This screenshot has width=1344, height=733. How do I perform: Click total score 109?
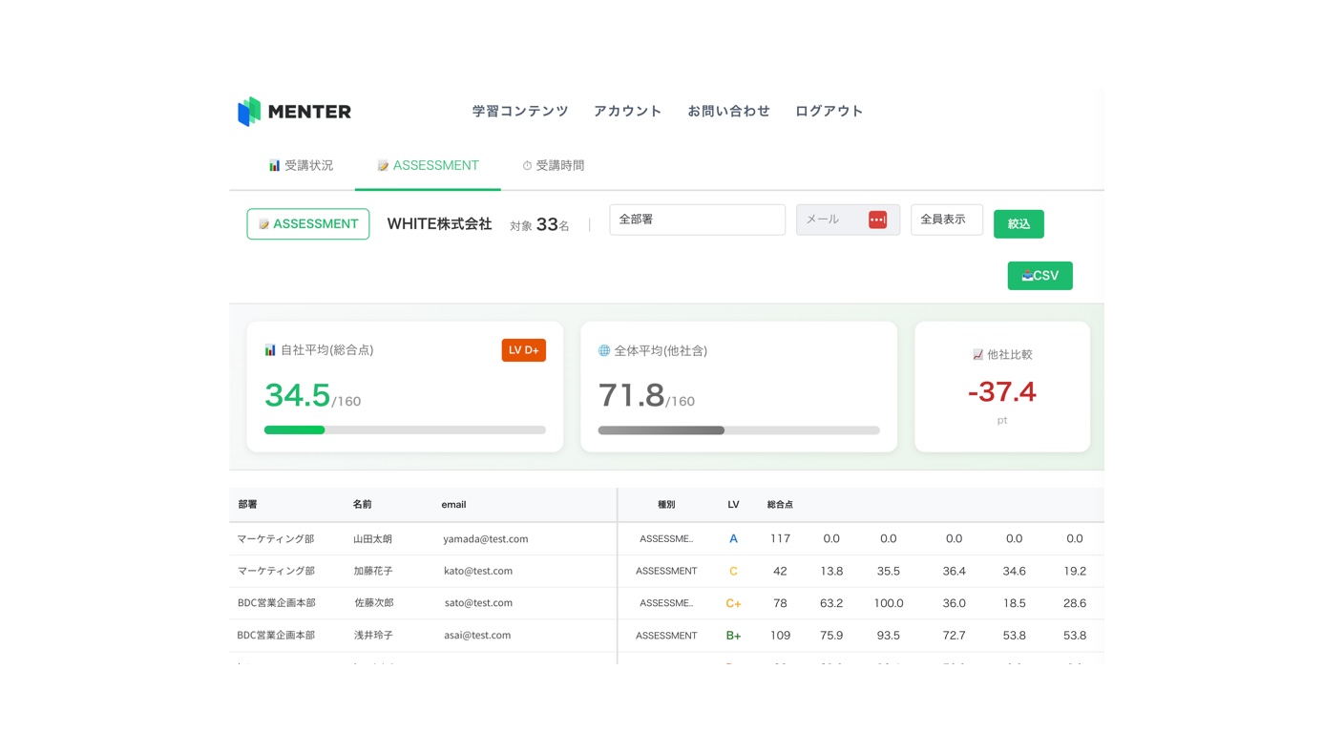[780, 635]
